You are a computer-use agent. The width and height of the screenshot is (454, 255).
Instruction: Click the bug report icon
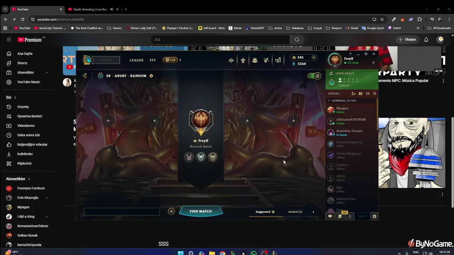(x=374, y=216)
